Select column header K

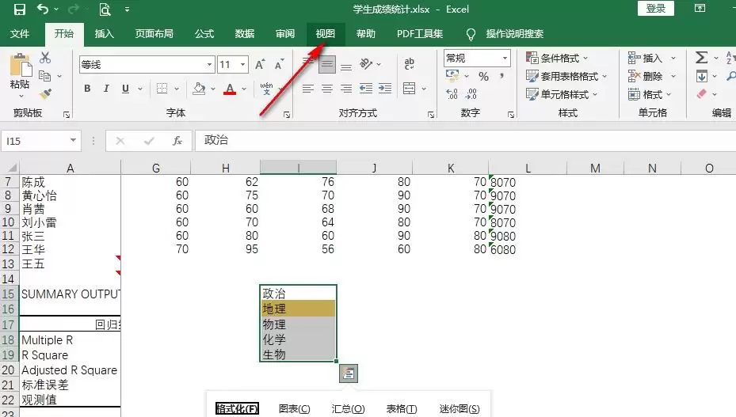tap(451, 168)
